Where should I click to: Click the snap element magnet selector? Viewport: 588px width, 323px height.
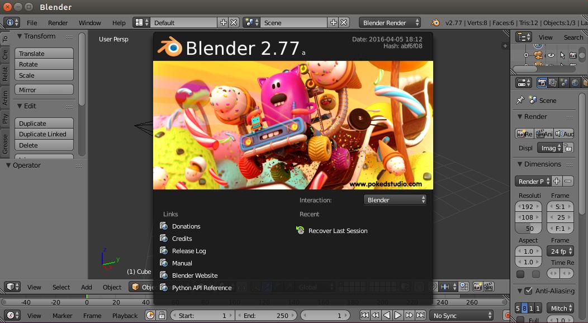447,287
